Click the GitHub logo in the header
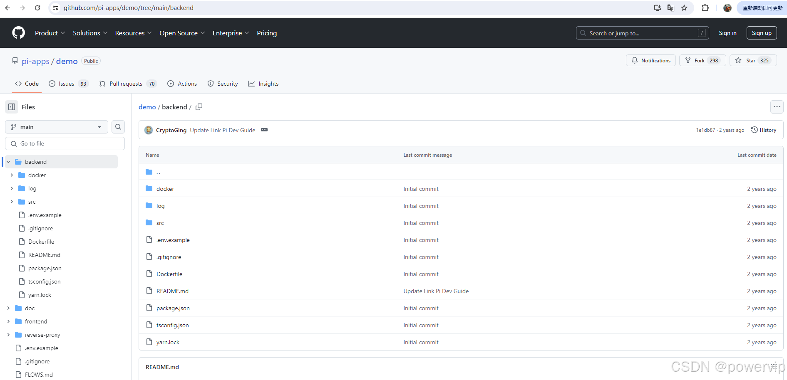Image resolution: width=787 pixels, height=380 pixels. 18,33
